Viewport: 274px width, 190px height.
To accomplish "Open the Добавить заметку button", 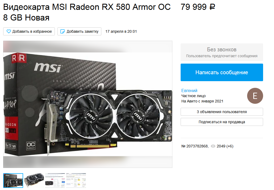I will click(79, 31).
